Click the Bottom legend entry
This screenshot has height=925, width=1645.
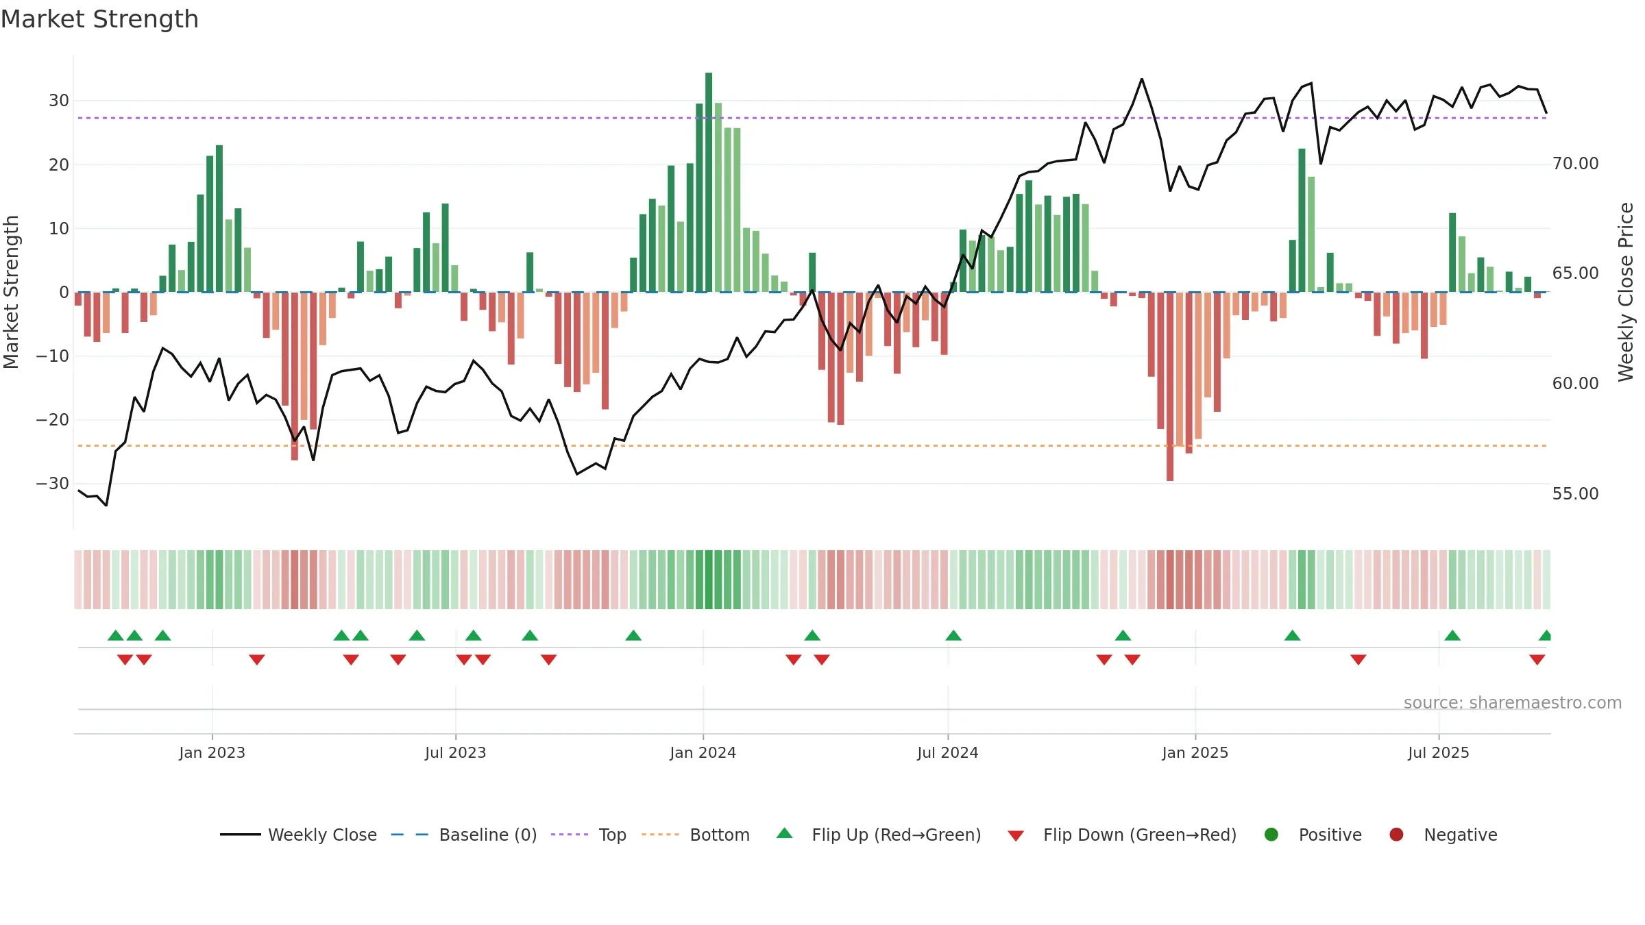[696, 835]
